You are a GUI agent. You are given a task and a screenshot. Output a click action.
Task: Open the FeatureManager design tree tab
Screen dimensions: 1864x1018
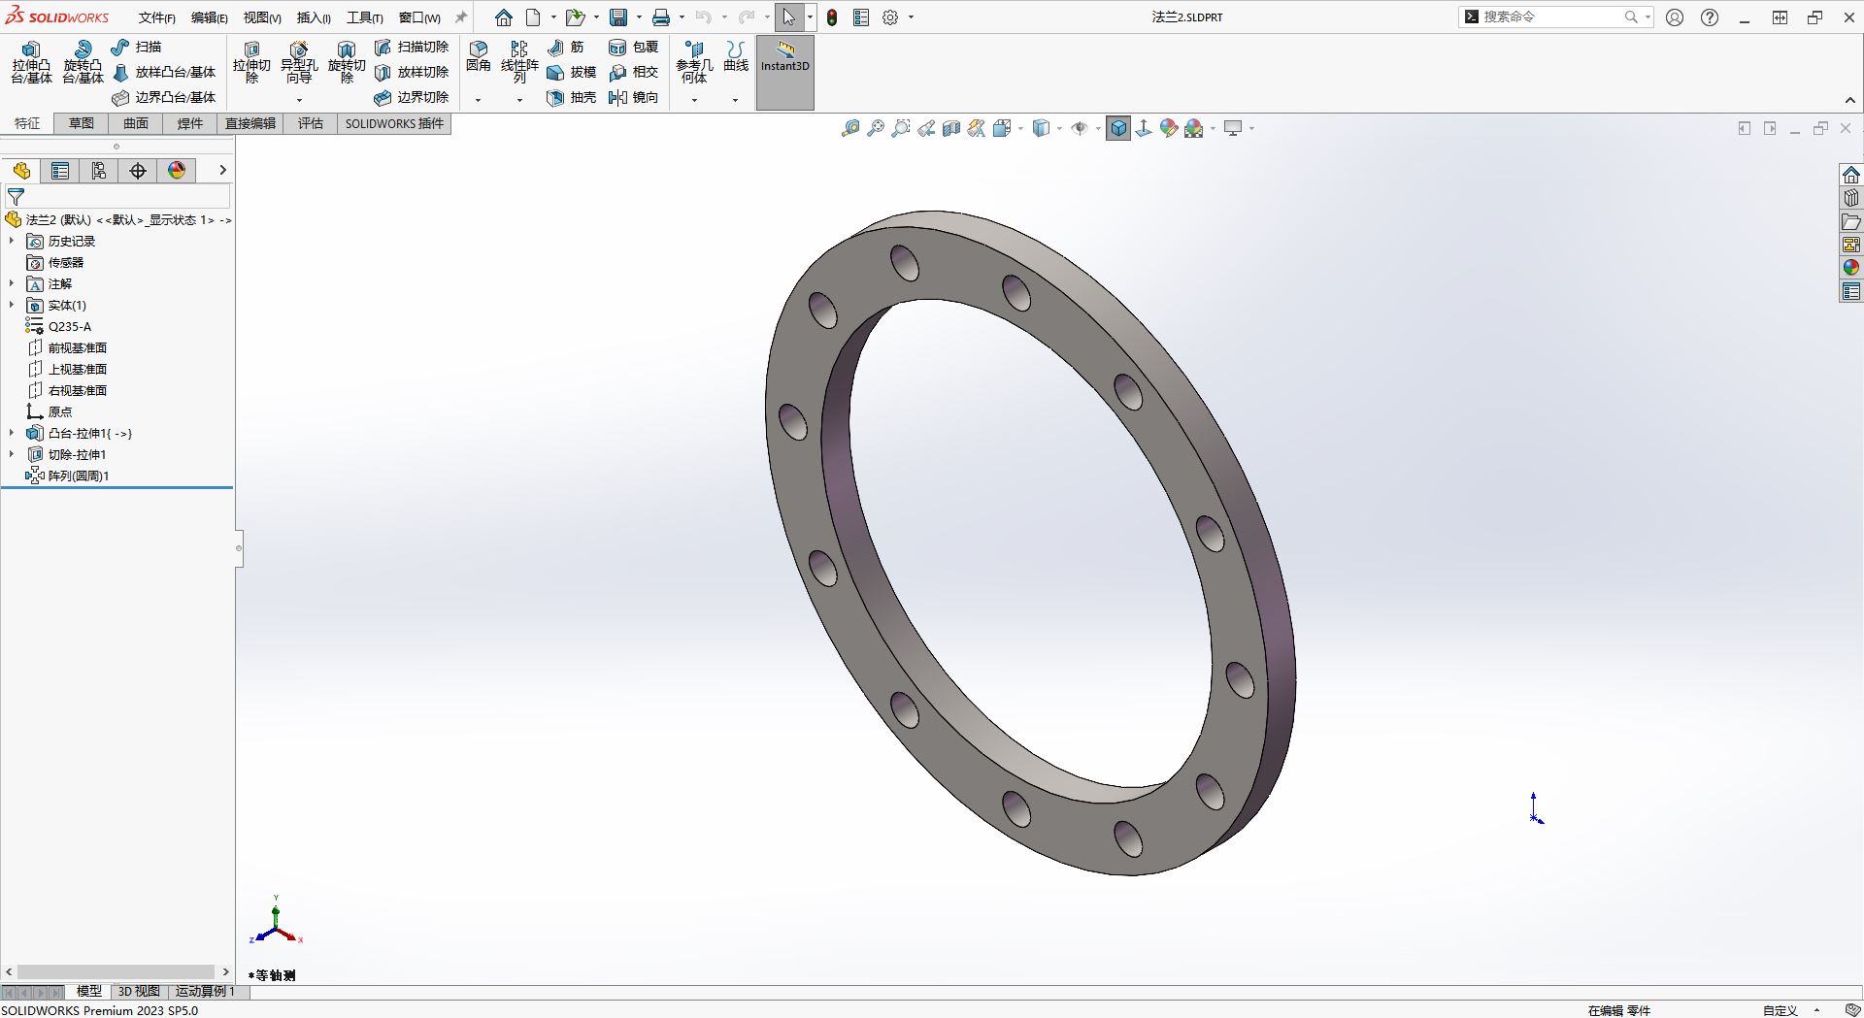21,171
